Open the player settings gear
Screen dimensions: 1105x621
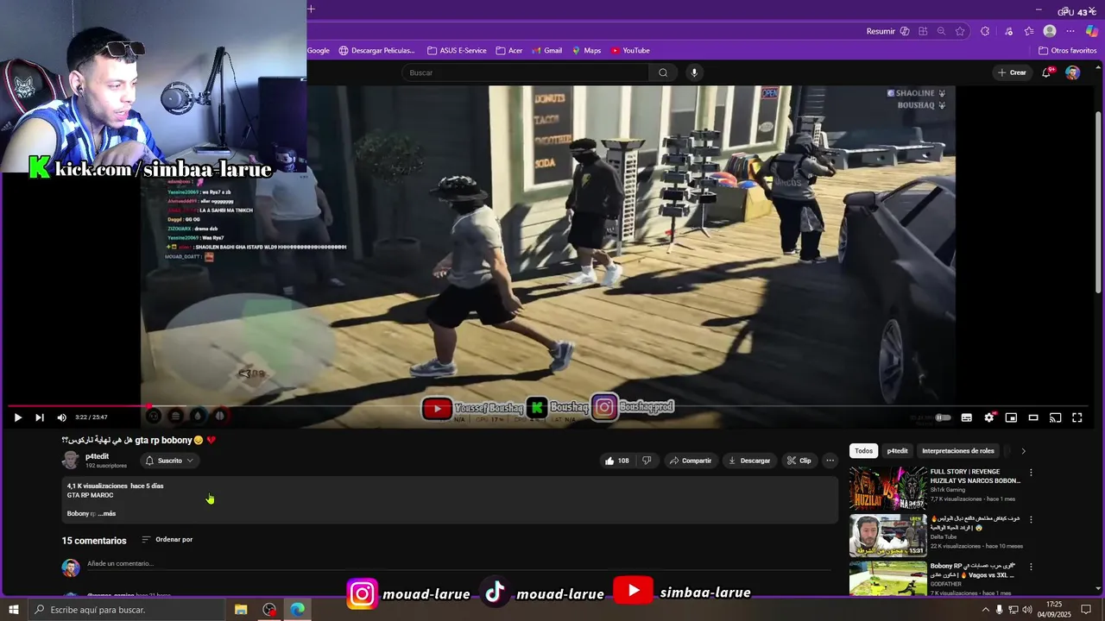[989, 417]
